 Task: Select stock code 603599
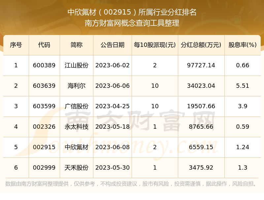tap(44, 106)
